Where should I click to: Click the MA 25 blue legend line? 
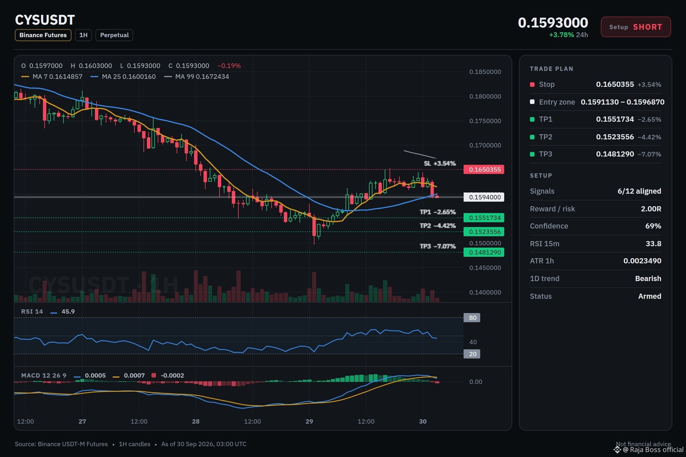(94, 77)
